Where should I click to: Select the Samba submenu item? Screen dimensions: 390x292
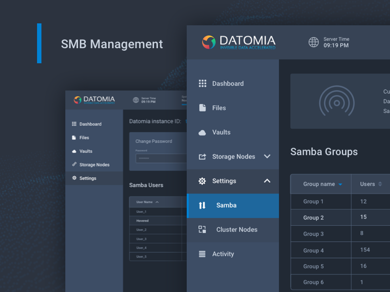233,205
